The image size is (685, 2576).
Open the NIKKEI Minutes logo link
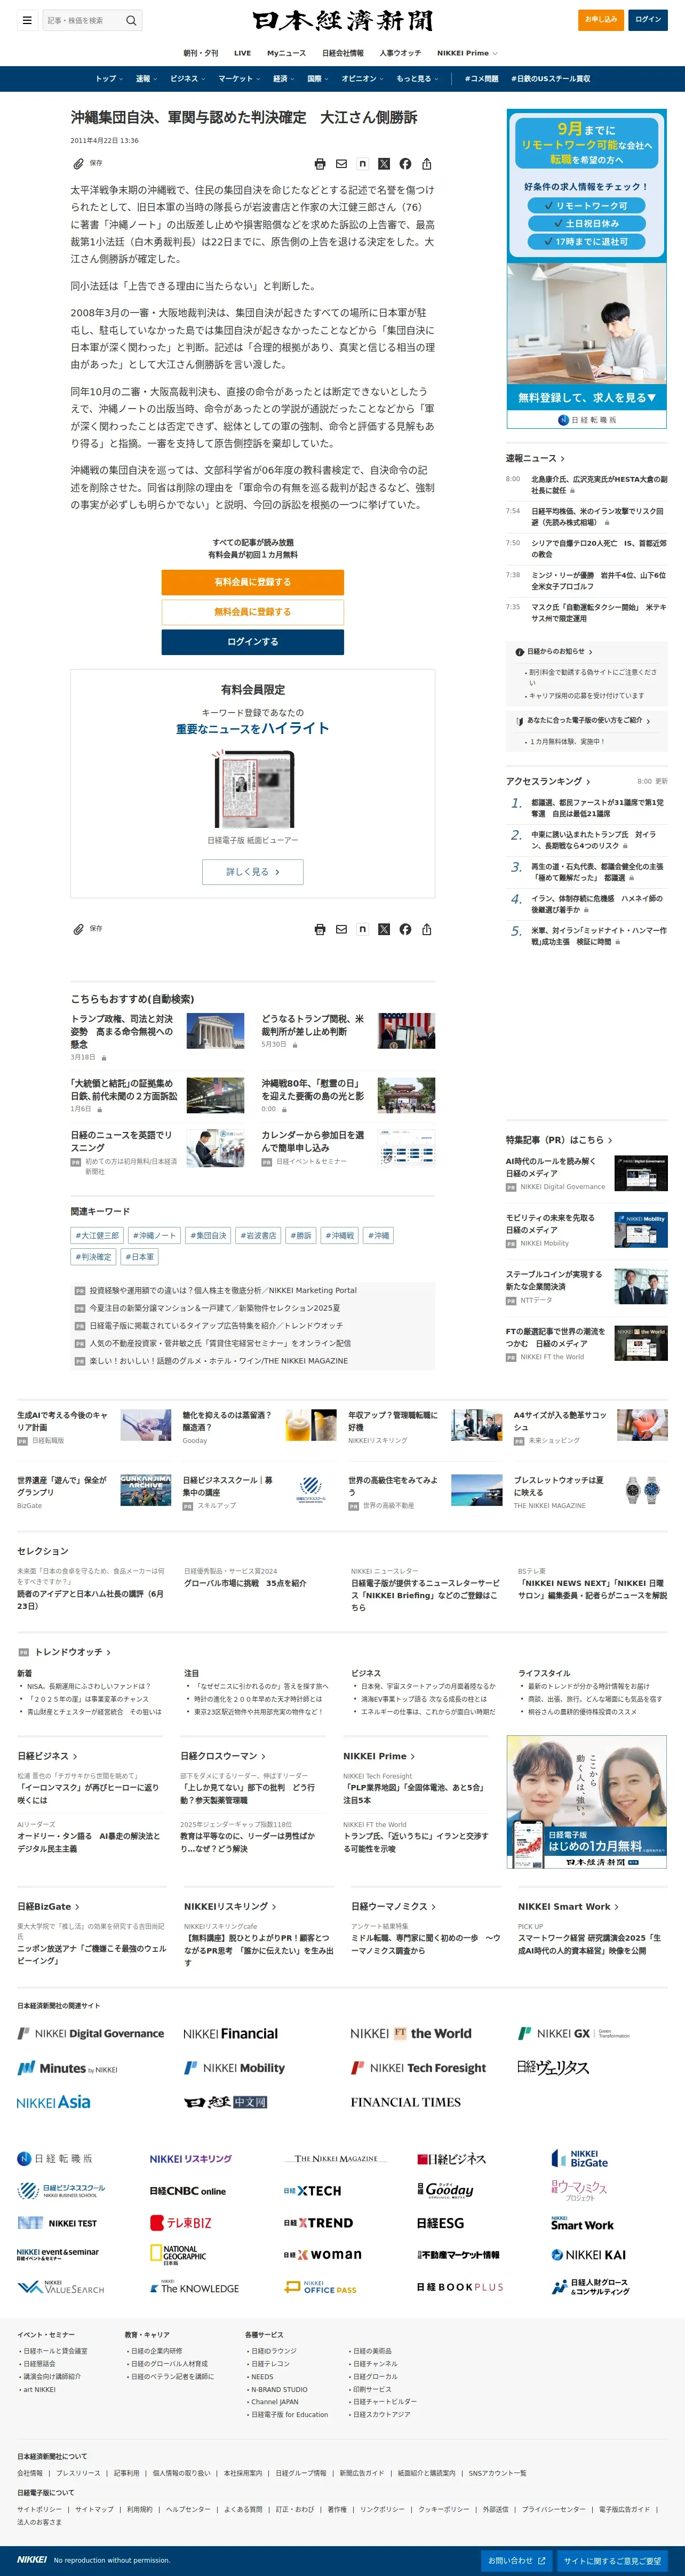68,2068
